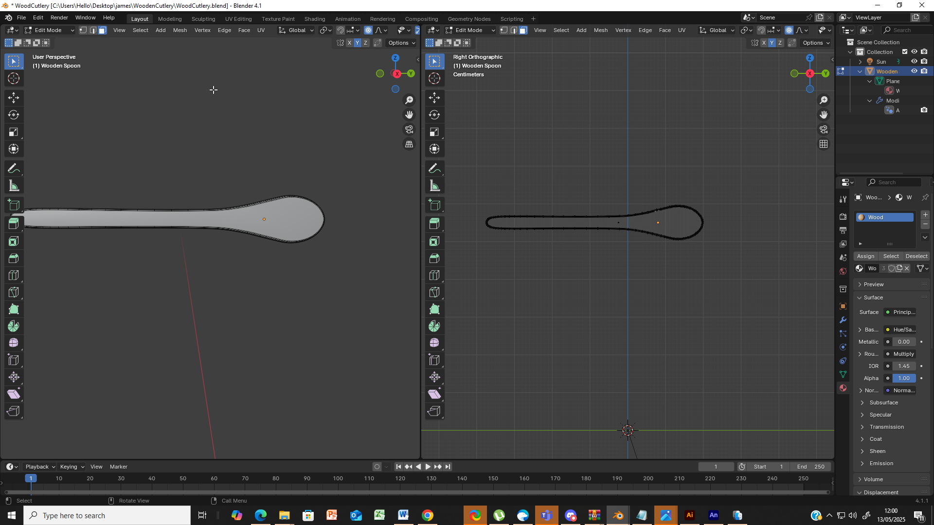Toggle Collection exclude checkbox in outliner

905,52
